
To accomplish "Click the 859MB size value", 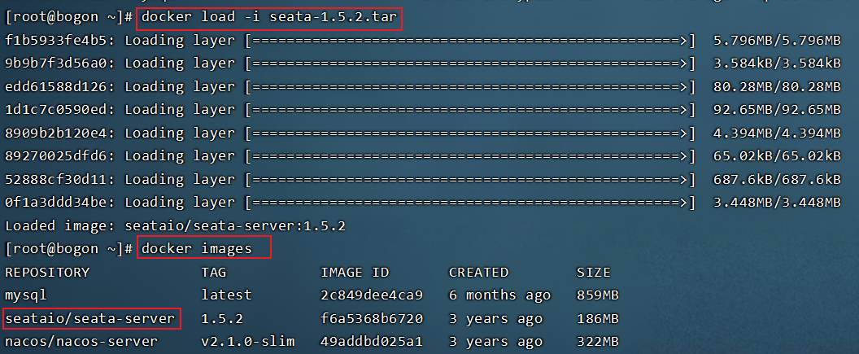I will click(x=598, y=295).
